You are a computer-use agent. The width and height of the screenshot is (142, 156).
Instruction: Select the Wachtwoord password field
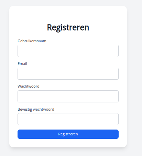click(68, 96)
